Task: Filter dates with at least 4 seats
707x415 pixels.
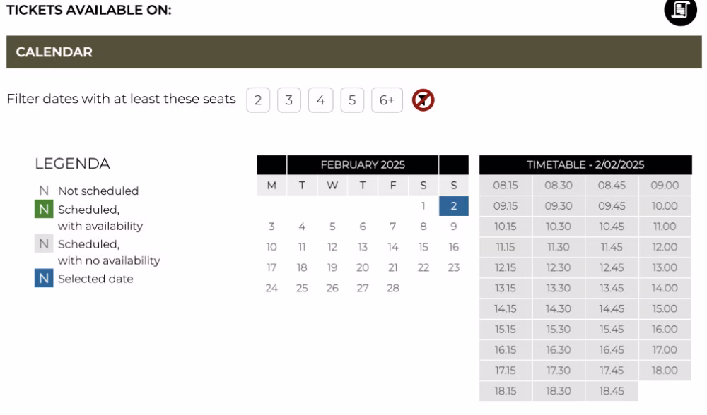Action: point(320,100)
